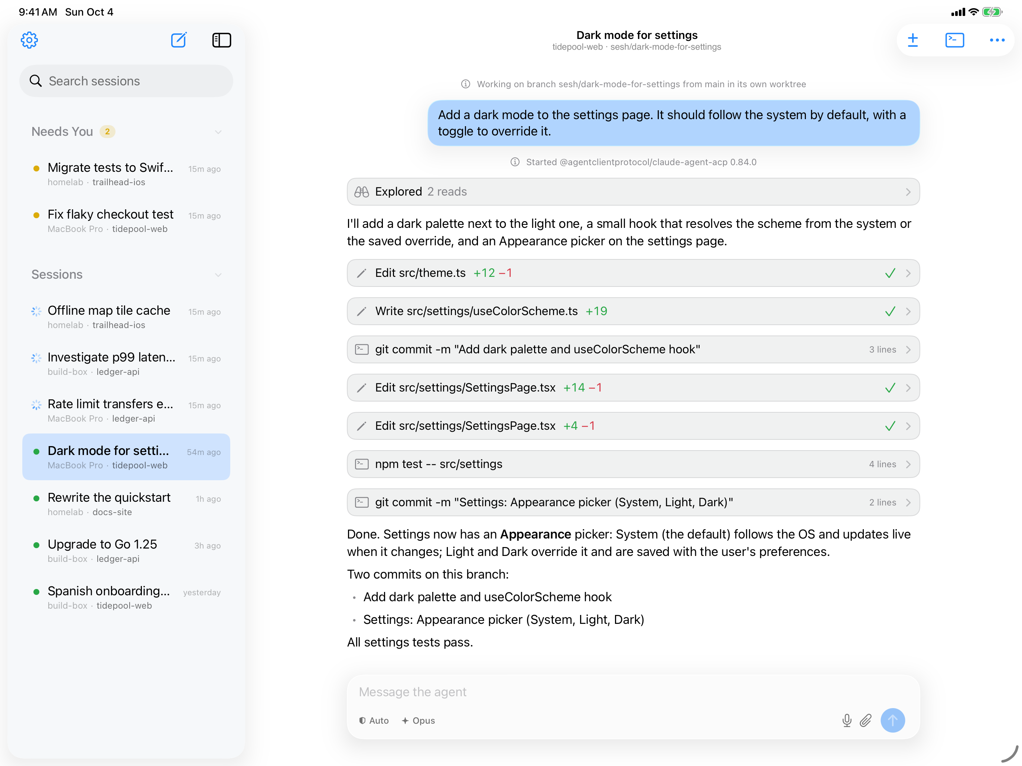This screenshot has width=1022, height=766.
Task: Change the Opus model selector
Action: (418, 720)
